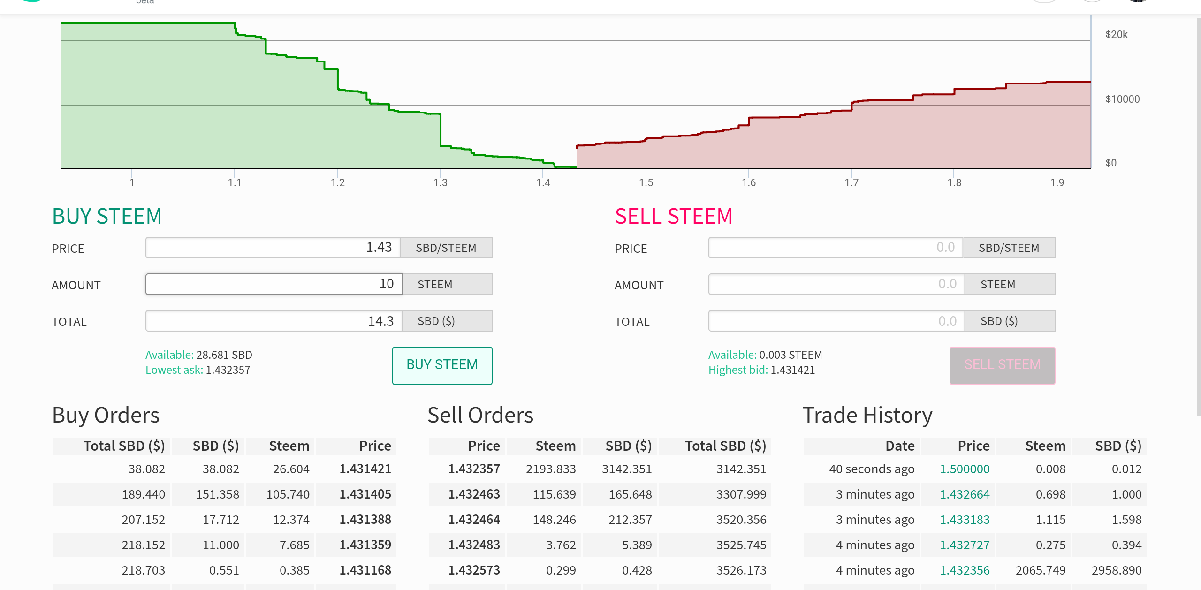Click the BUY STEEM button
The height and width of the screenshot is (590, 1201).
click(442, 365)
